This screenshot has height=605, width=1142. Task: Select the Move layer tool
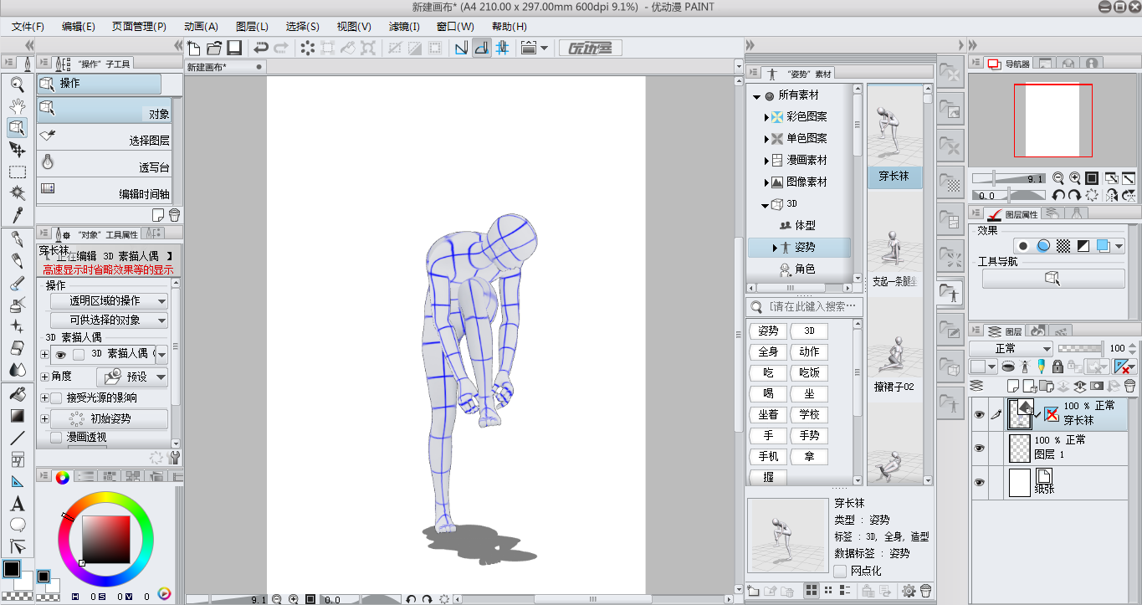pos(17,149)
